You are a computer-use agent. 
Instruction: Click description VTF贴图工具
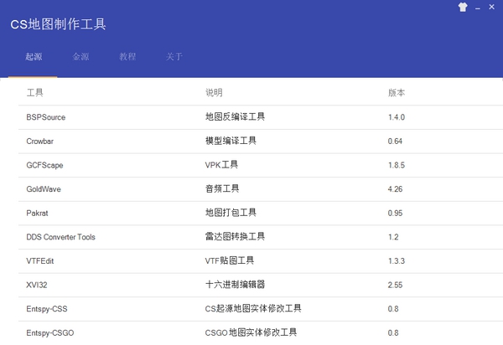(230, 260)
